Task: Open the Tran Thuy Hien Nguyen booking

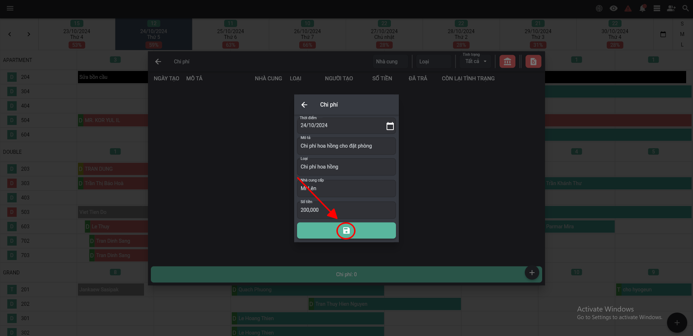Action: (385, 304)
